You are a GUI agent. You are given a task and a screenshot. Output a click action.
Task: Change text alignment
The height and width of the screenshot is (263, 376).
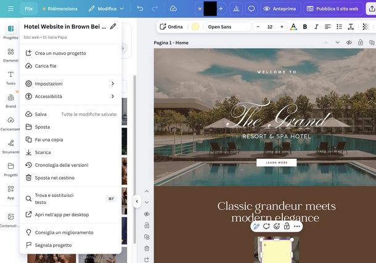coord(328,27)
